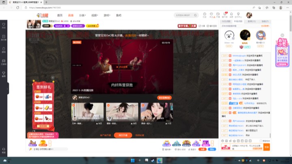Image resolution: width=292 pixels, height=164 pixels.
Task: Click the yellow pill button under streamer name
Action: click(92, 26)
